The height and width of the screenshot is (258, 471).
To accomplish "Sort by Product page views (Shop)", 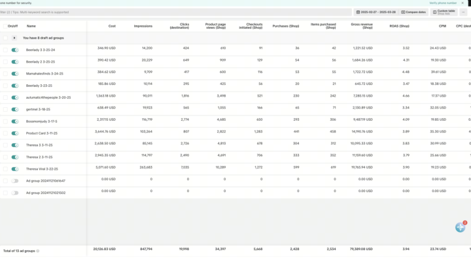I will 215,26.
